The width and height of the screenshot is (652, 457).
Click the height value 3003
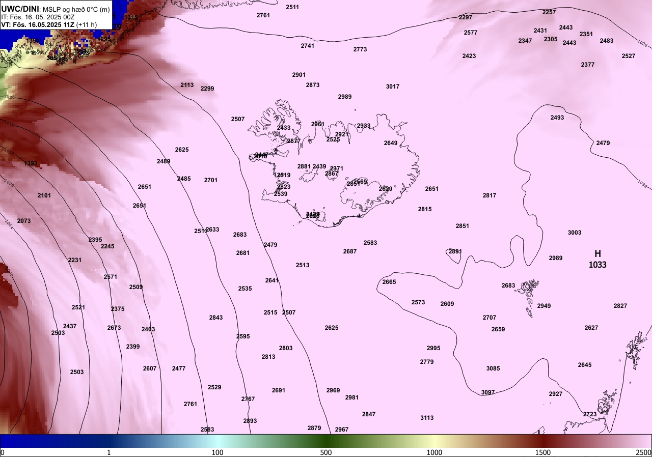pyautogui.click(x=575, y=233)
